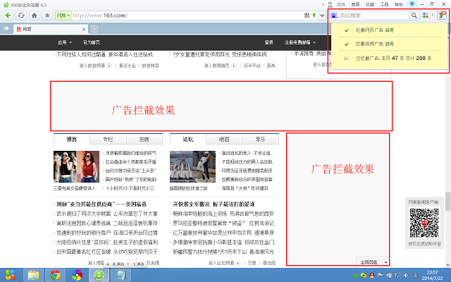Reload the page with the refresh icon

(21, 15)
